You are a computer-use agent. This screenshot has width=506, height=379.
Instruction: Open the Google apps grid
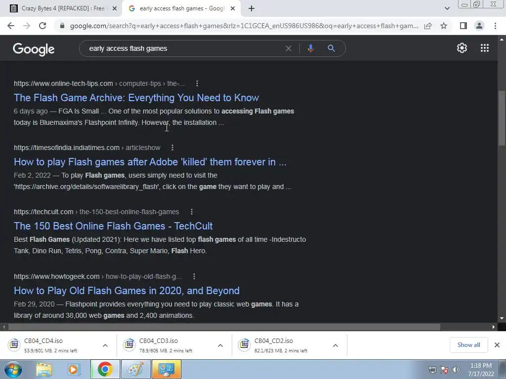(x=485, y=48)
